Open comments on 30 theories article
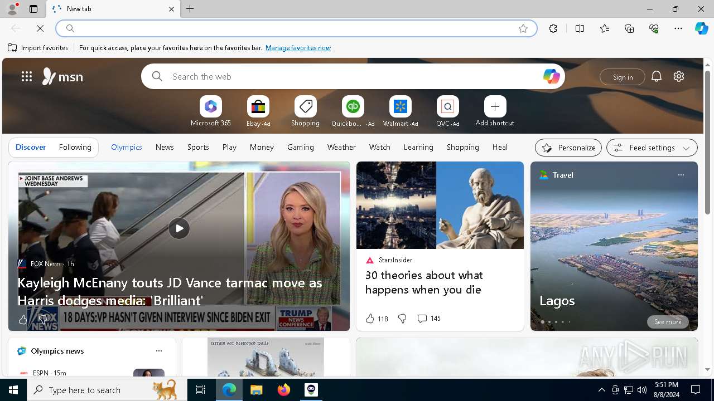714x401 pixels. (x=429, y=319)
